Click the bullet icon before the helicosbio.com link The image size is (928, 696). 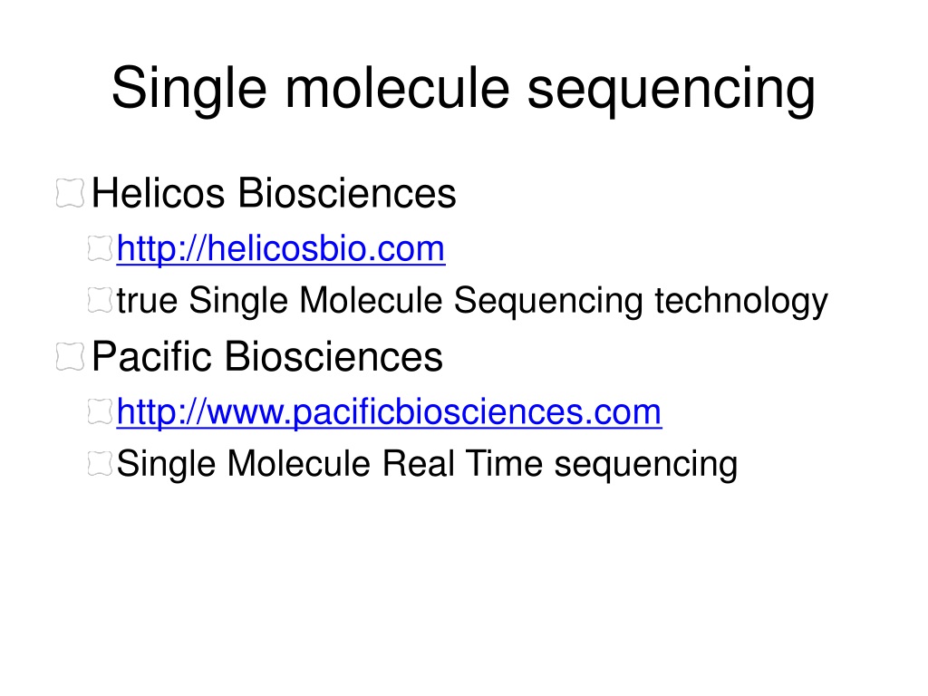pyautogui.click(x=100, y=248)
